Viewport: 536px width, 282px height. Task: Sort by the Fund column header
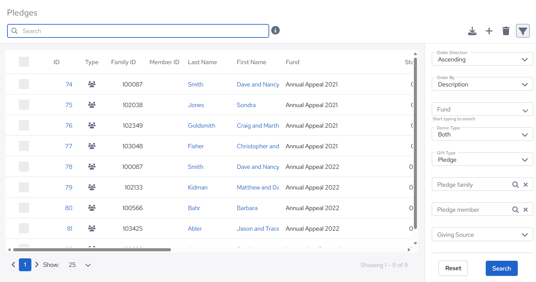pyautogui.click(x=292, y=62)
